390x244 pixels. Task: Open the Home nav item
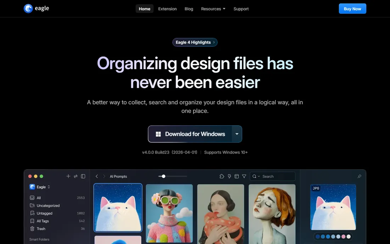pos(145,9)
